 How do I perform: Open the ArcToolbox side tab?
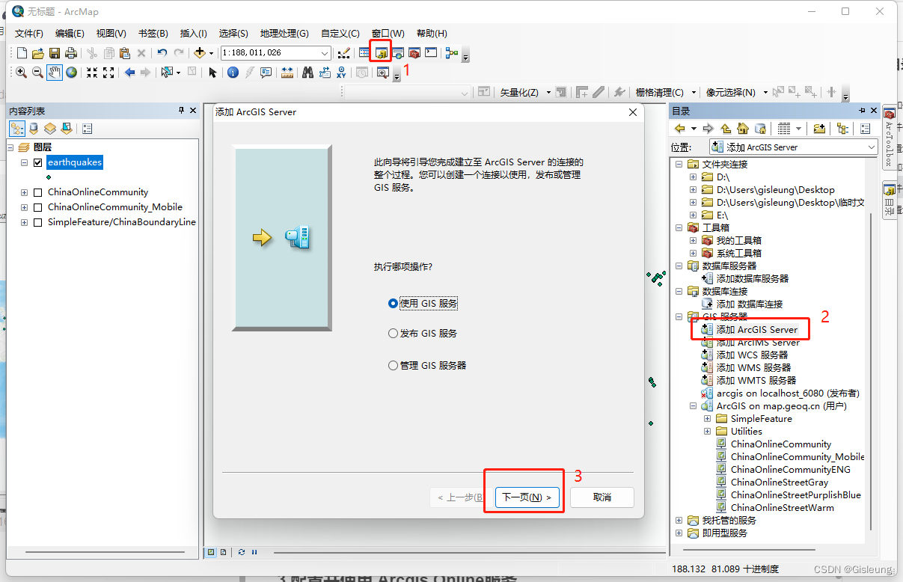pos(890,137)
